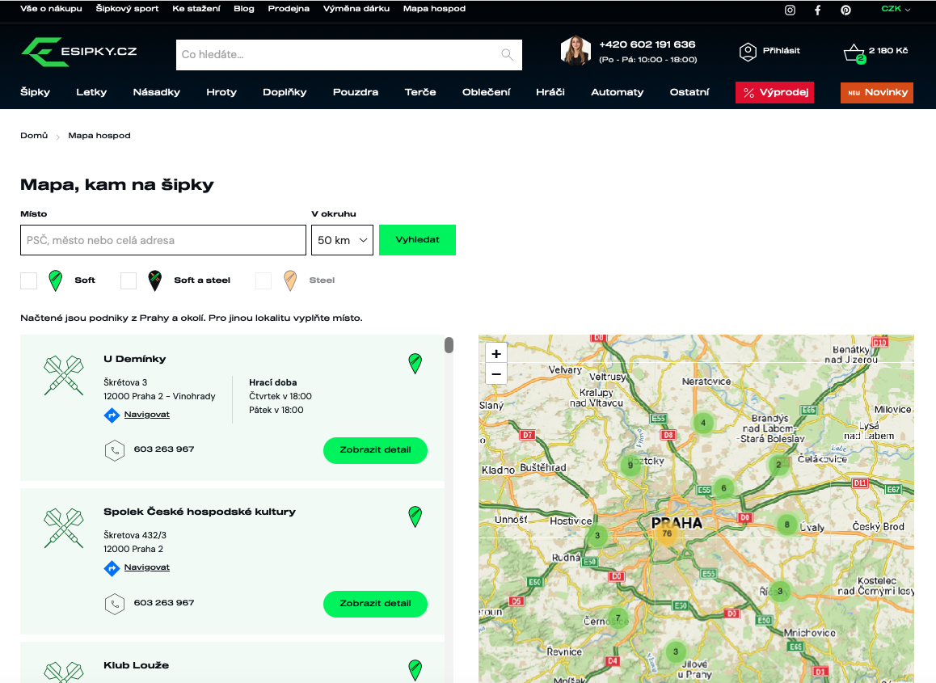Image resolution: width=936 pixels, height=683 pixels.
Task: Zoom in on the map
Action: click(496, 353)
